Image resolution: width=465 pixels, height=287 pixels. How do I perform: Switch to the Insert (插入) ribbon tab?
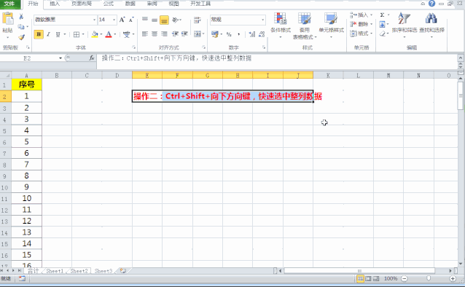(x=55, y=4)
